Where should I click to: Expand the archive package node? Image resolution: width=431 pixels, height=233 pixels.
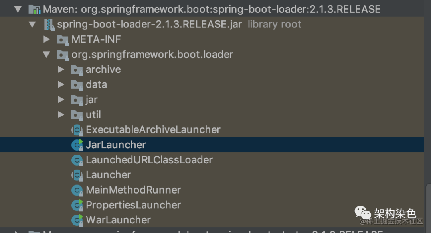click(61, 69)
